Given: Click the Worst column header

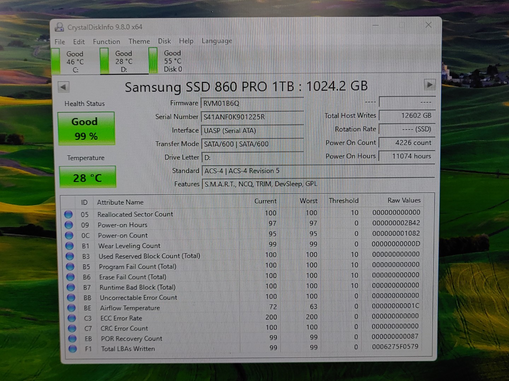Looking at the screenshot, I should tap(309, 201).
